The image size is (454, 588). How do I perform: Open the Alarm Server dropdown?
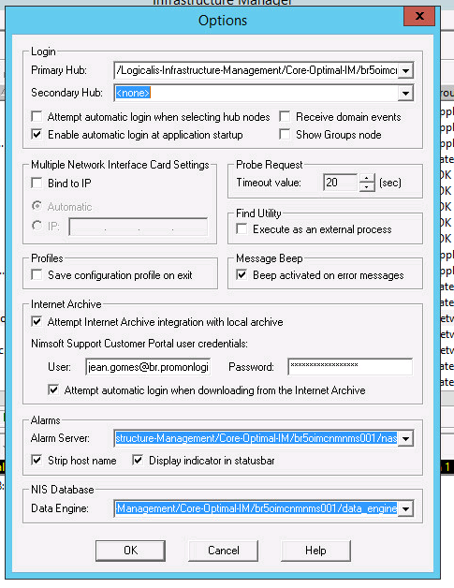pyautogui.click(x=405, y=438)
